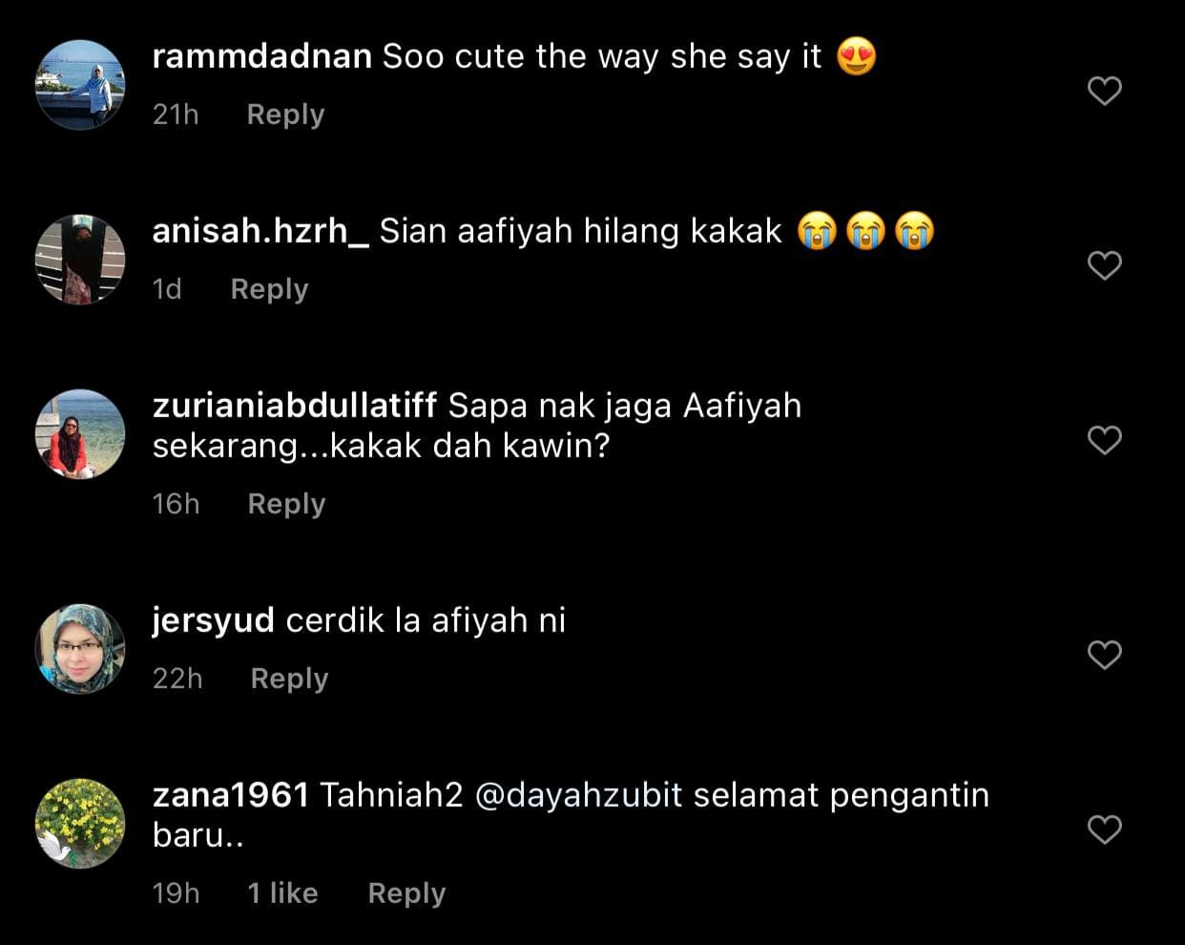Heart jersyud's comment
The width and height of the screenshot is (1185, 945).
(1105, 655)
